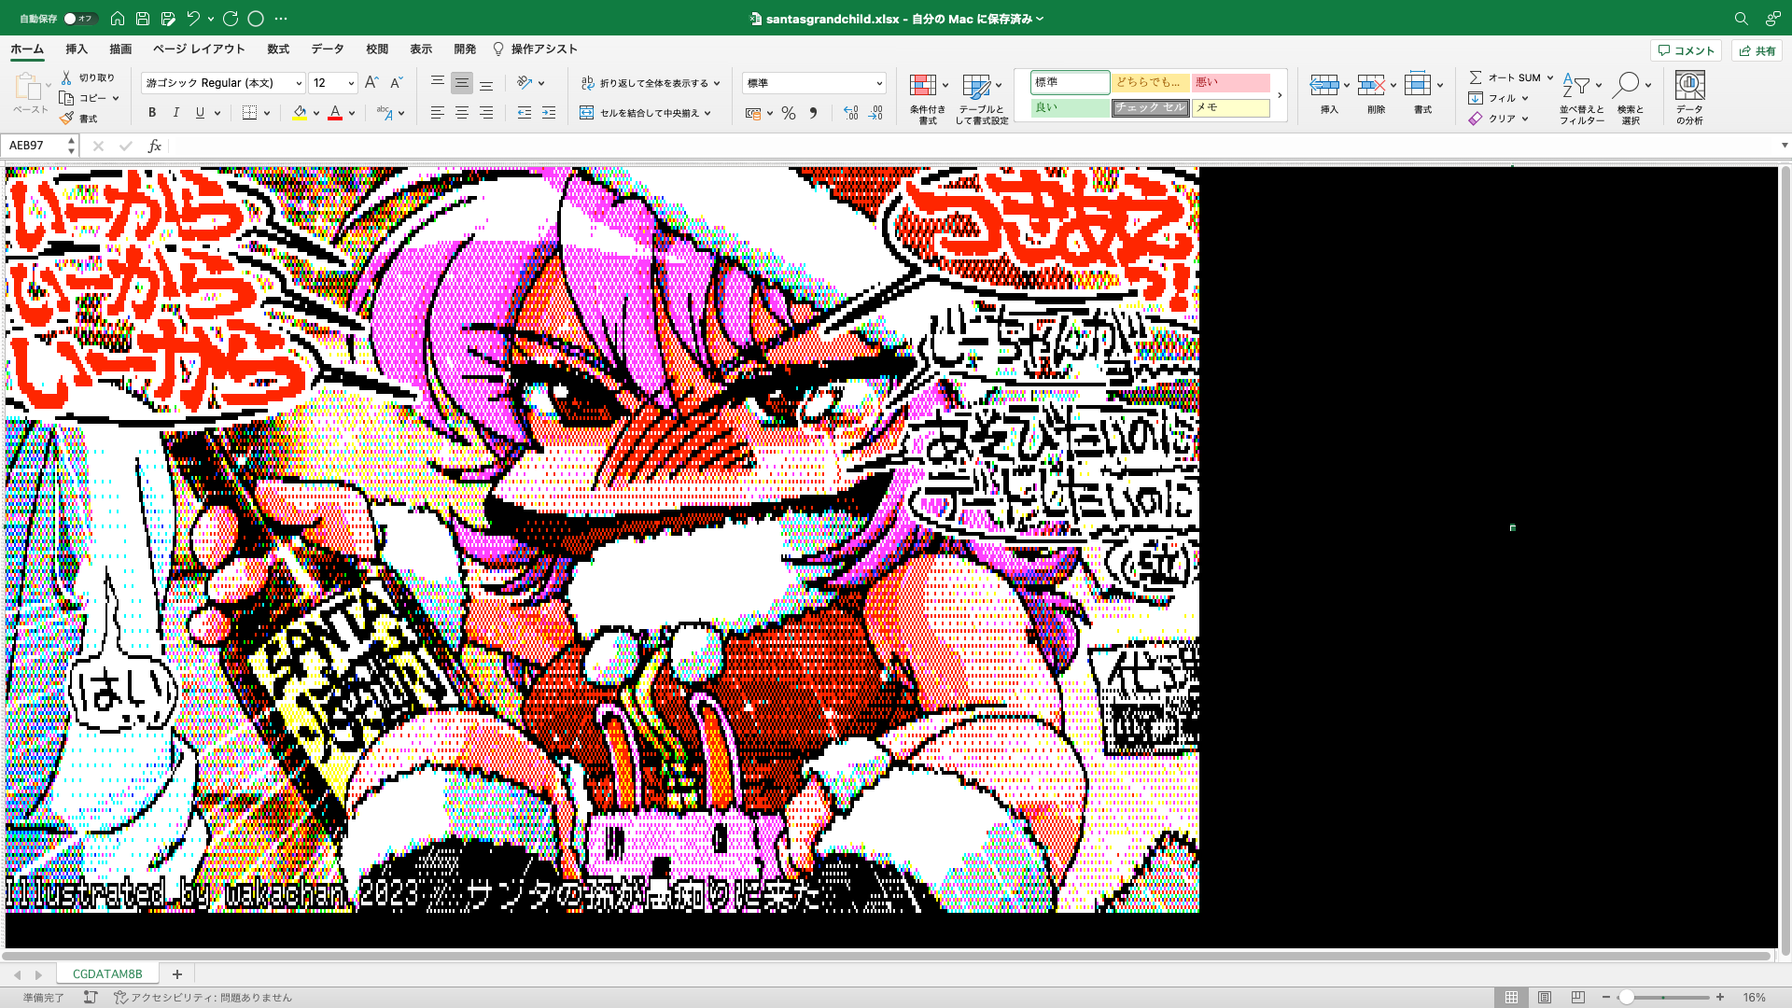Apply Bold formatting

pos(152,112)
